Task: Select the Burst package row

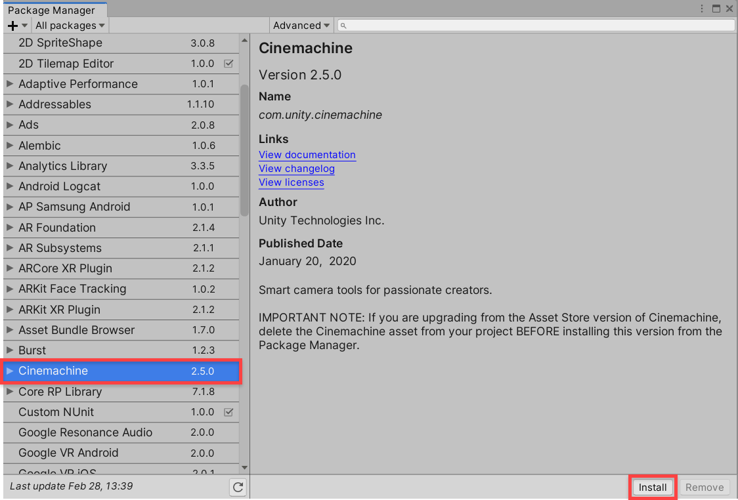Action: point(121,350)
